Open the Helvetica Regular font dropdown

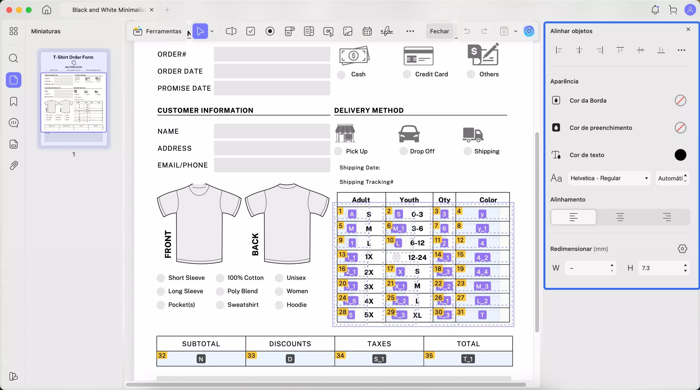[x=609, y=178]
